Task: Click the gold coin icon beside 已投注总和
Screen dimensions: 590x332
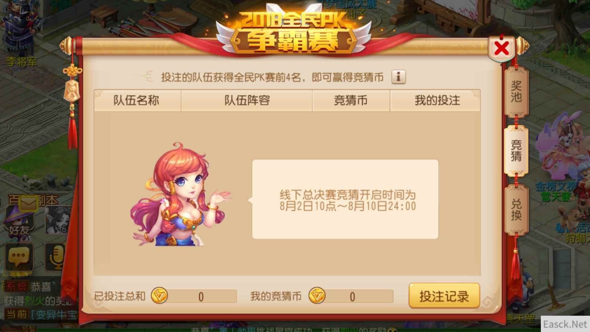Action: [159, 296]
